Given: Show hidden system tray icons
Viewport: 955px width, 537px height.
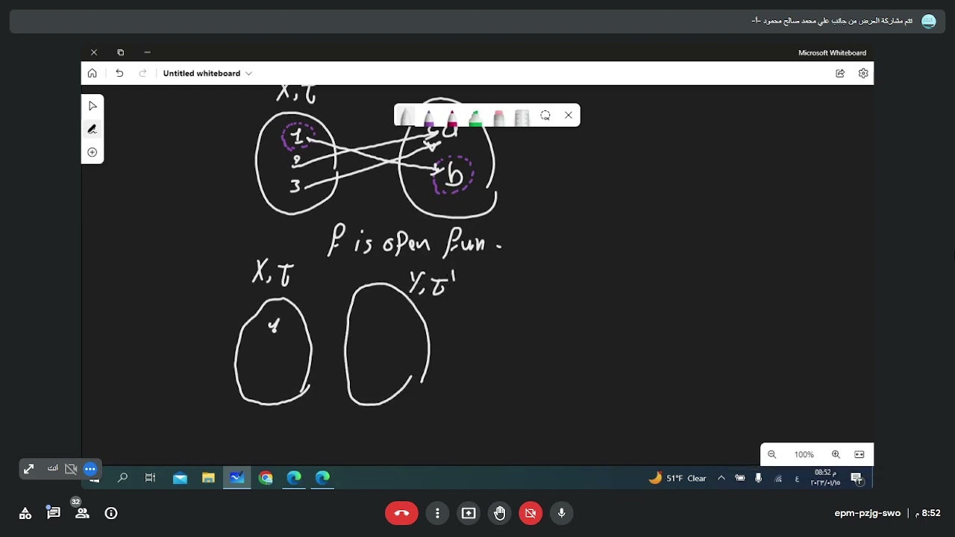Looking at the screenshot, I should pyautogui.click(x=721, y=478).
